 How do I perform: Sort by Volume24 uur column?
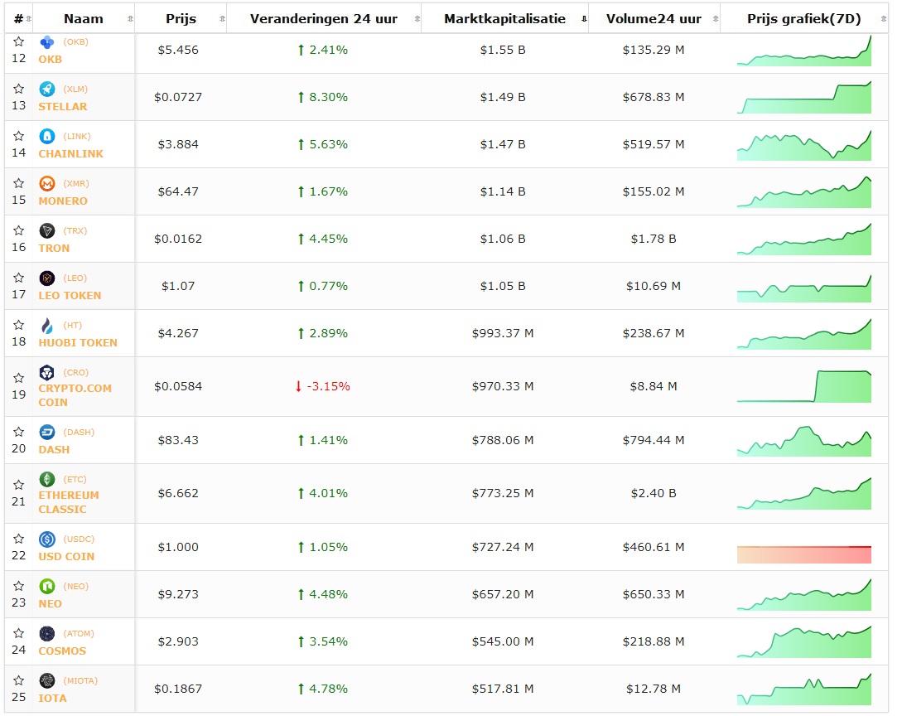pos(653,19)
